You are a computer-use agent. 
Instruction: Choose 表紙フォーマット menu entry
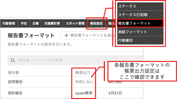pyautogui.click(x=140, y=32)
